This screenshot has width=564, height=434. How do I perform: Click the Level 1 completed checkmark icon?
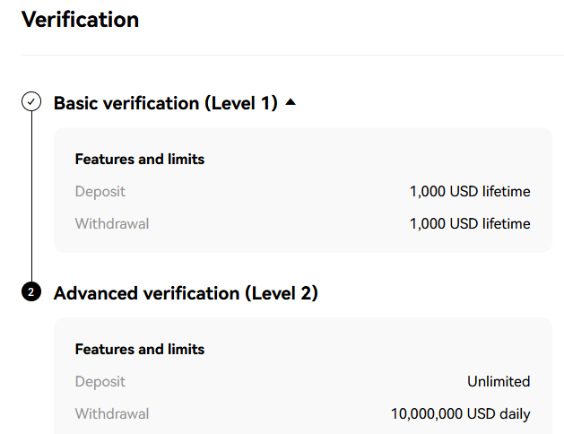point(31,101)
